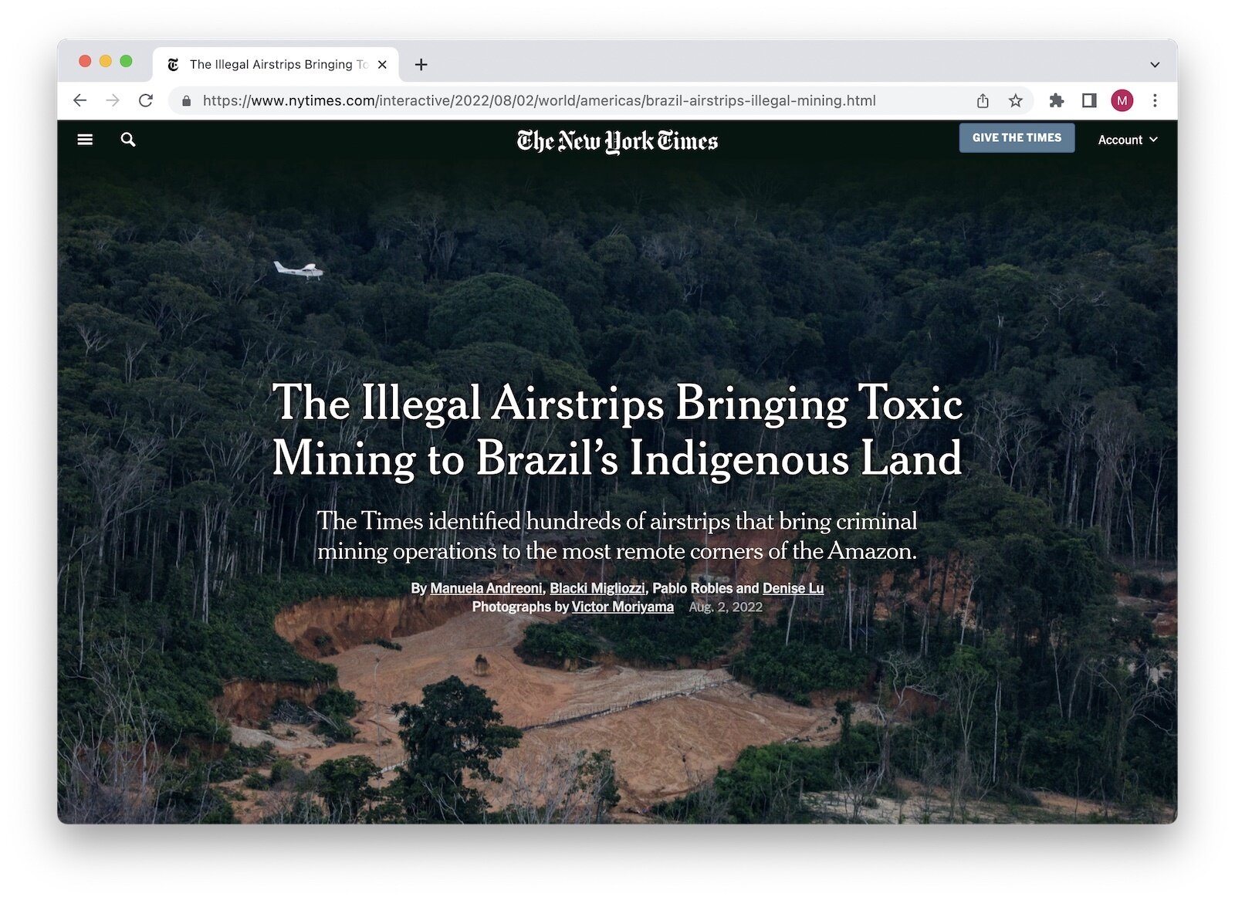Image resolution: width=1235 pixels, height=900 pixels.
Task: Open the profile avatar M
Action: [1122, 100]
